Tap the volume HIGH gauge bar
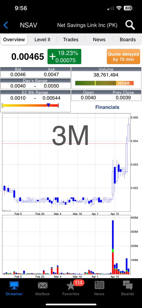The height and width of the screenshot is (308, 142). pos(104,83)
